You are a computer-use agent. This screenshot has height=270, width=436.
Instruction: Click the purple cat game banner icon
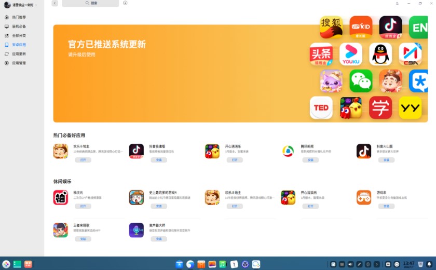click(331, 81)
